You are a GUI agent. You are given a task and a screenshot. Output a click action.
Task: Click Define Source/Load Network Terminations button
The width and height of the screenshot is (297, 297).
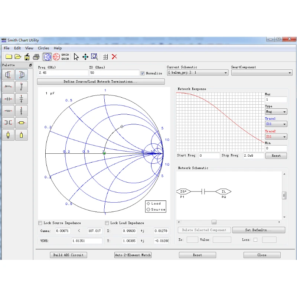click(101, 82)
